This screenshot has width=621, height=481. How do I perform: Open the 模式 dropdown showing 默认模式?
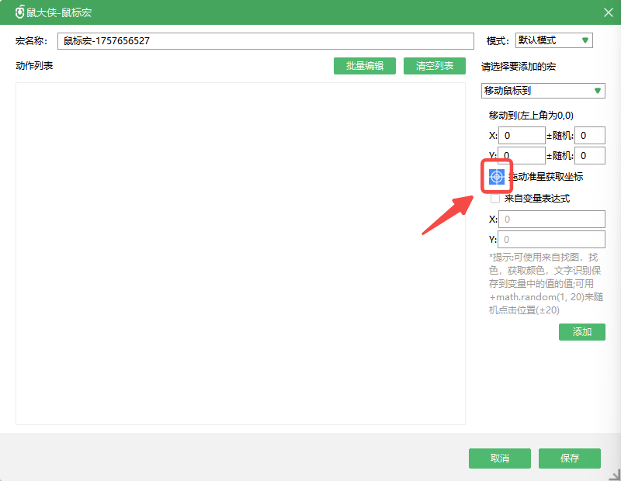coord(554,41)
